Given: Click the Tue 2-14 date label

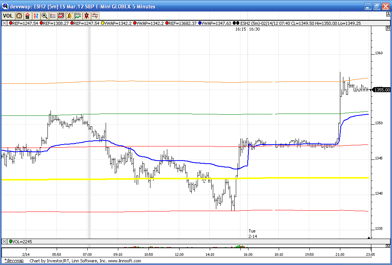Looking at the screenshot, I should 253,234.
